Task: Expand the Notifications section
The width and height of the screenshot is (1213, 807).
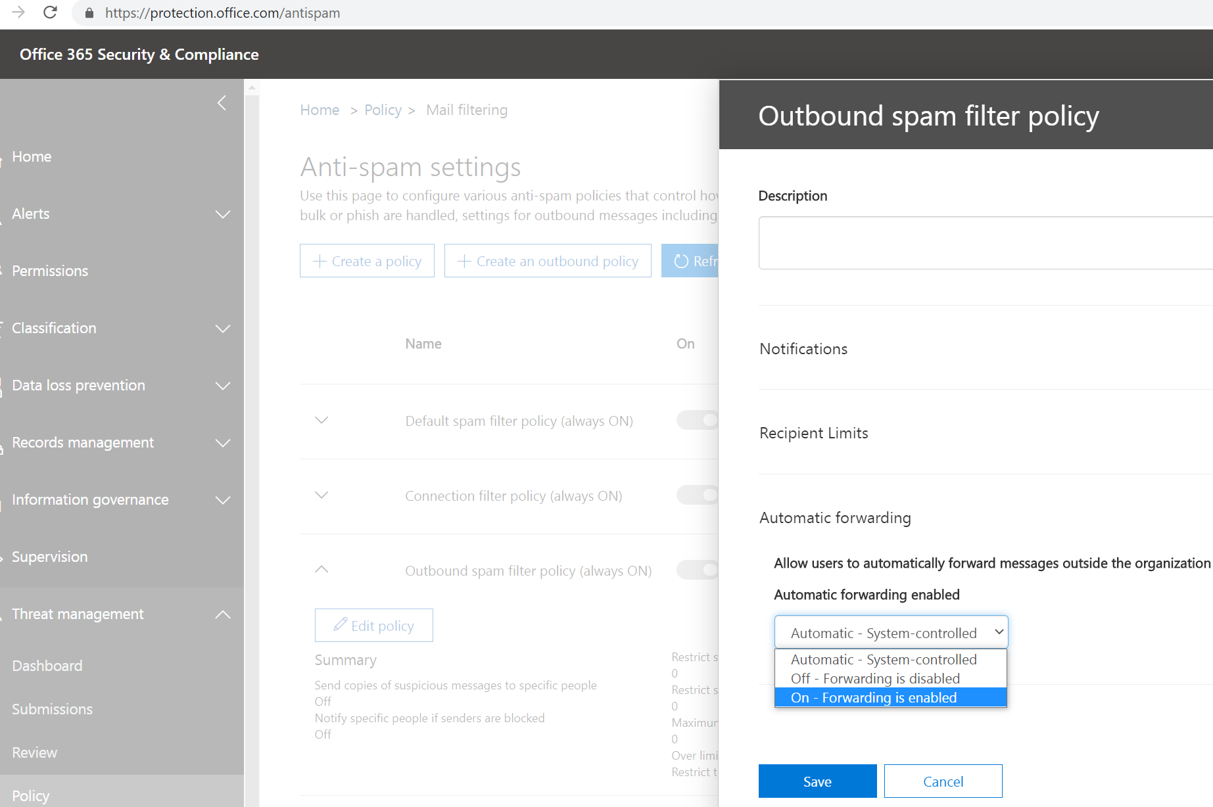Action: coord(803,349)
